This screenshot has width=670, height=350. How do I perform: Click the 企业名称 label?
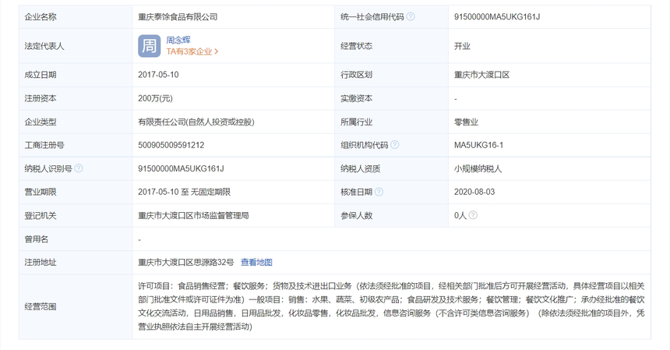(x=41, y=16)
